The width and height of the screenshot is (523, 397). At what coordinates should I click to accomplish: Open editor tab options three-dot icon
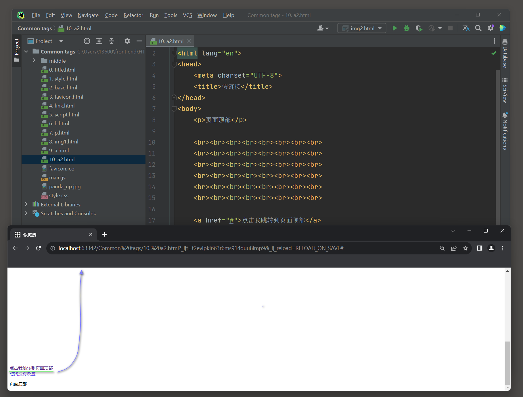point(494,41)
